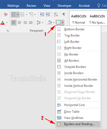This screenshot has width=107, height=129.
Task: Select Top Border menu item
Action: [78, 35]
